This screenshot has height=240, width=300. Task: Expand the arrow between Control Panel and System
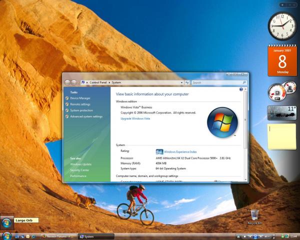[109, 82]
